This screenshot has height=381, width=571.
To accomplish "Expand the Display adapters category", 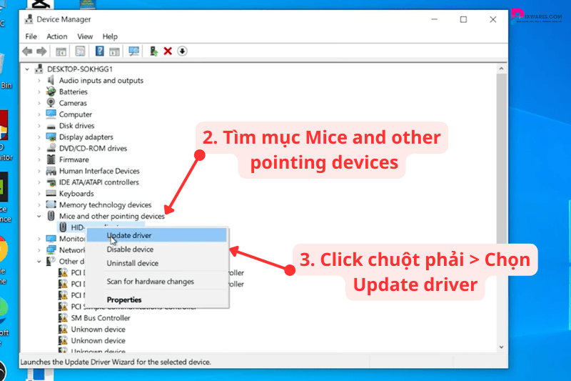I will 39,137.
